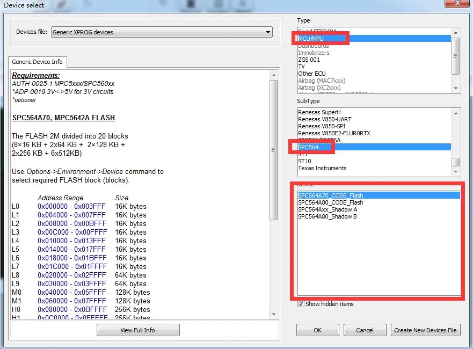Switch to Generic Device Info tab
473x349 pixels.
tap(38, 62)
